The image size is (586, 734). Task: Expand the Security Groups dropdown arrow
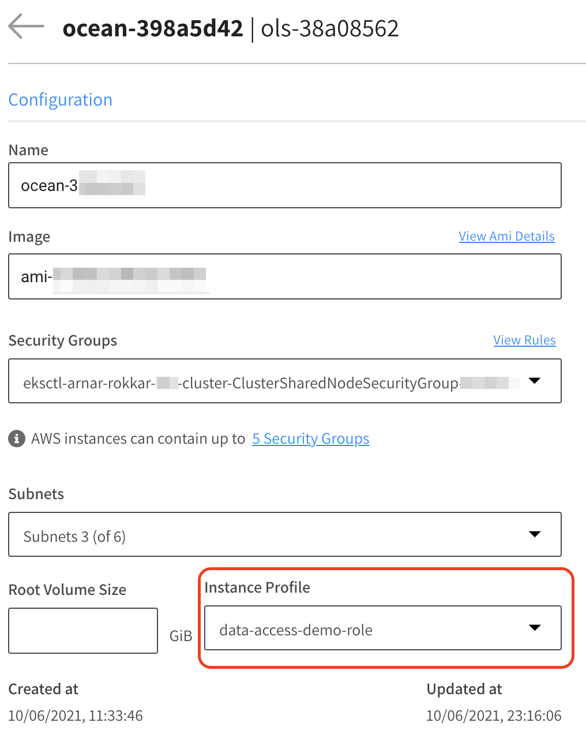click(x=535, y=381)
